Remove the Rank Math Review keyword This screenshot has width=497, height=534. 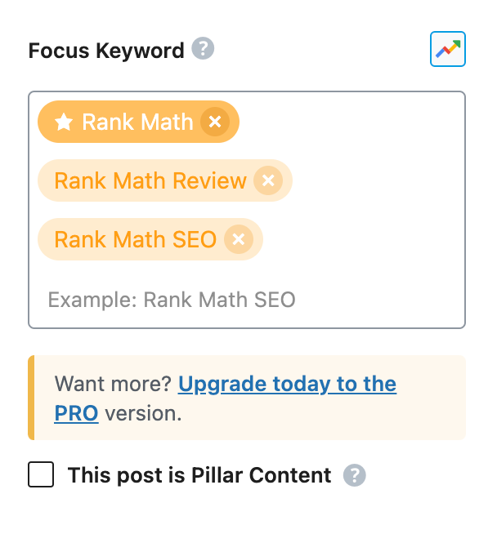click(268, 180)
